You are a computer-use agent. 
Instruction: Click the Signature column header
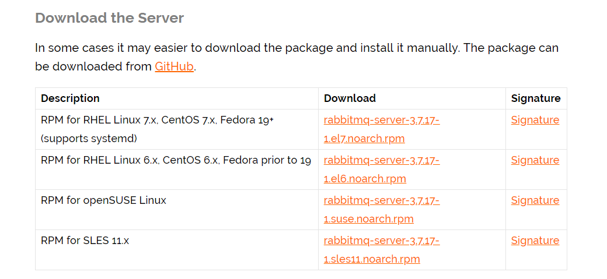click(x=535, y=98)
